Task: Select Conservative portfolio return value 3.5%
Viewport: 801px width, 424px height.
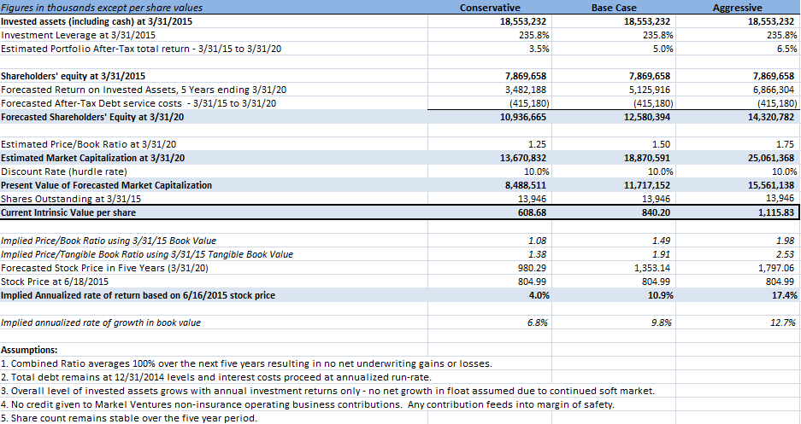Action: coord(539,49)
